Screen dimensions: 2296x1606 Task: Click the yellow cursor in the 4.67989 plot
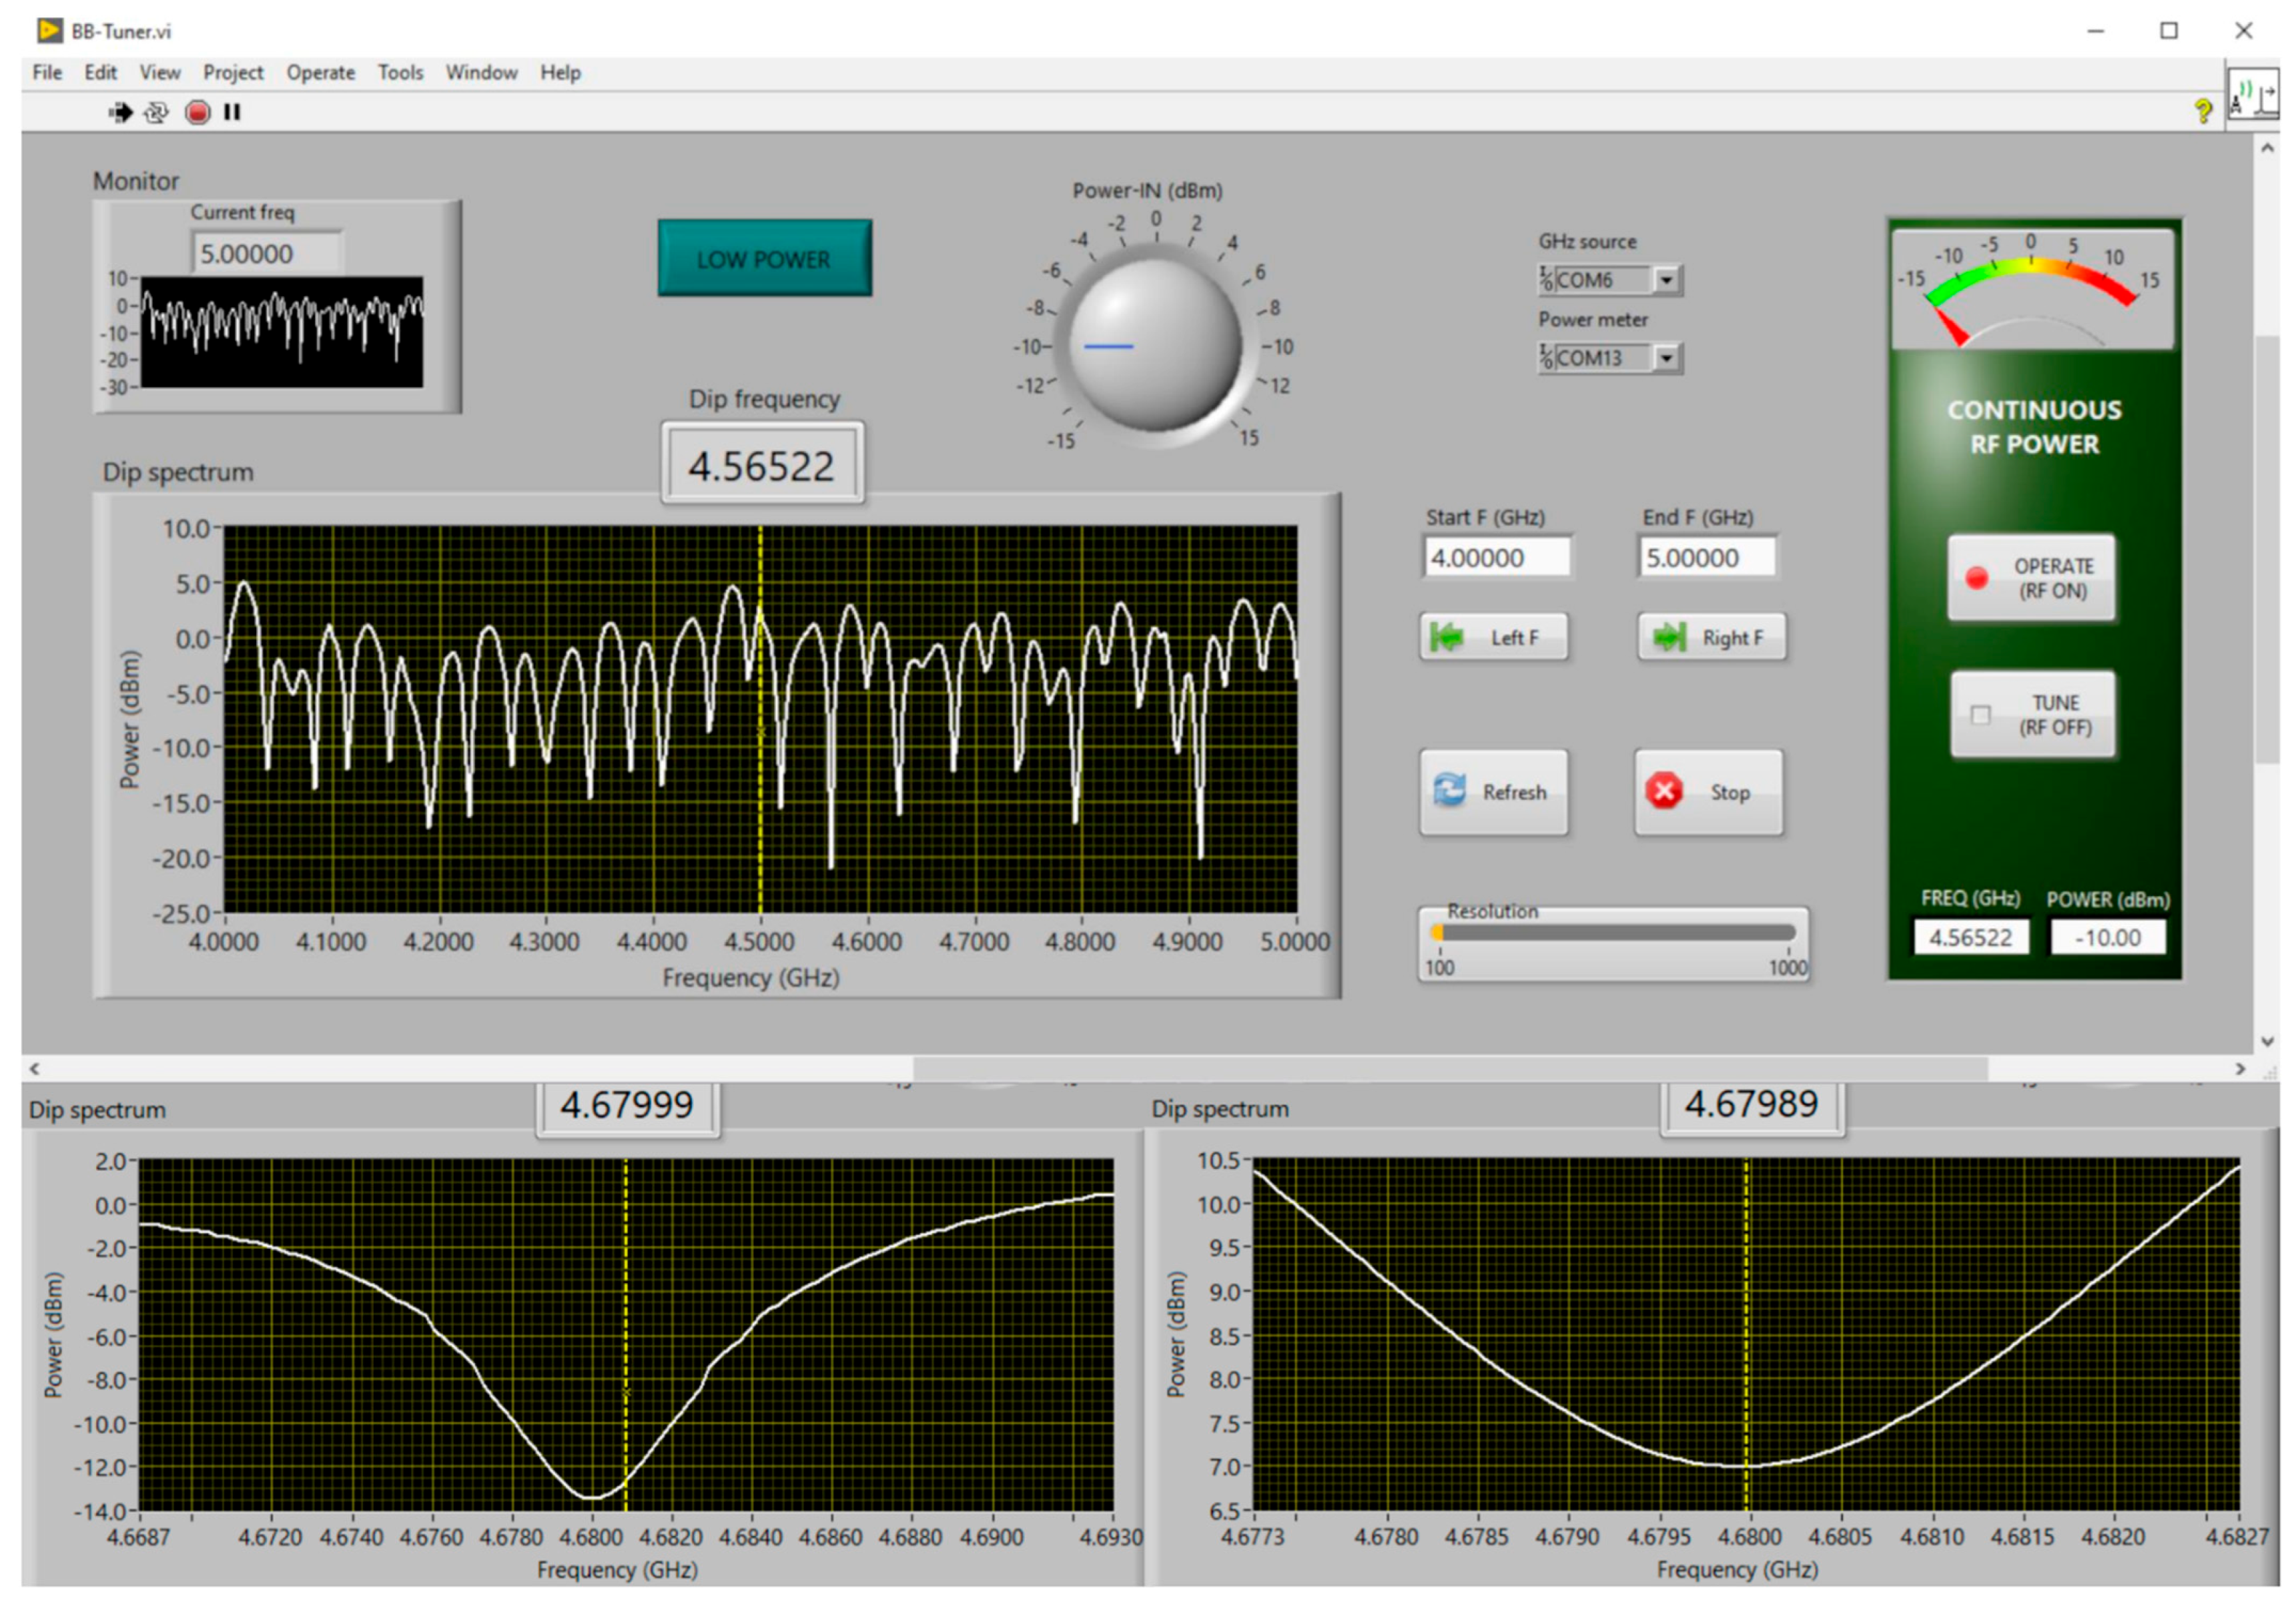coord(1747,1335)
